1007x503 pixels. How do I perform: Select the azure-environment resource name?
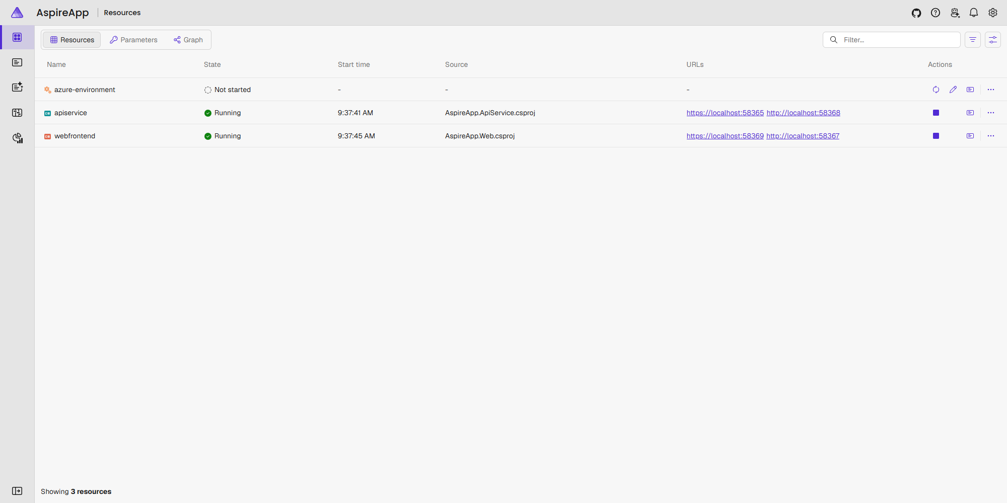coord(85,90)
